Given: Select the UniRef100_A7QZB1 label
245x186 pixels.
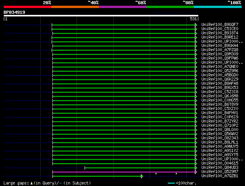Looking at the screenshot, I should coord(220,176).
